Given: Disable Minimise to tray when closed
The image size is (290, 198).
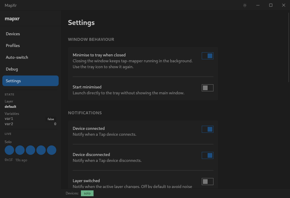Looking at the screenshot, I should pos(207,56).
